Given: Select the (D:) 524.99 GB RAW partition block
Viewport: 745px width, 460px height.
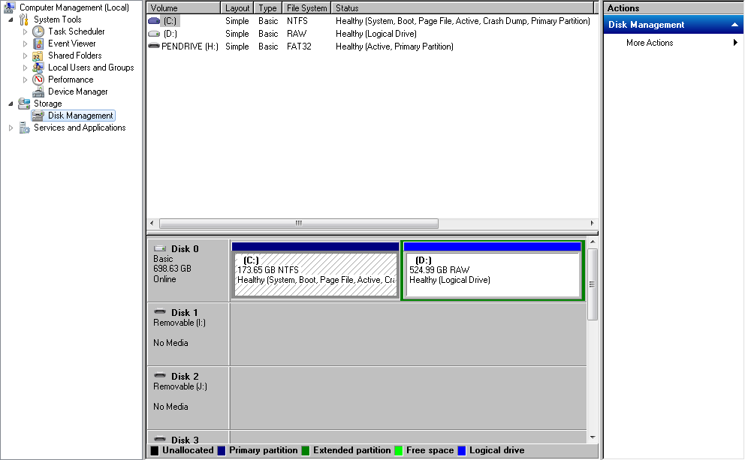Looking at the screenshot, I should coord(492,270).
